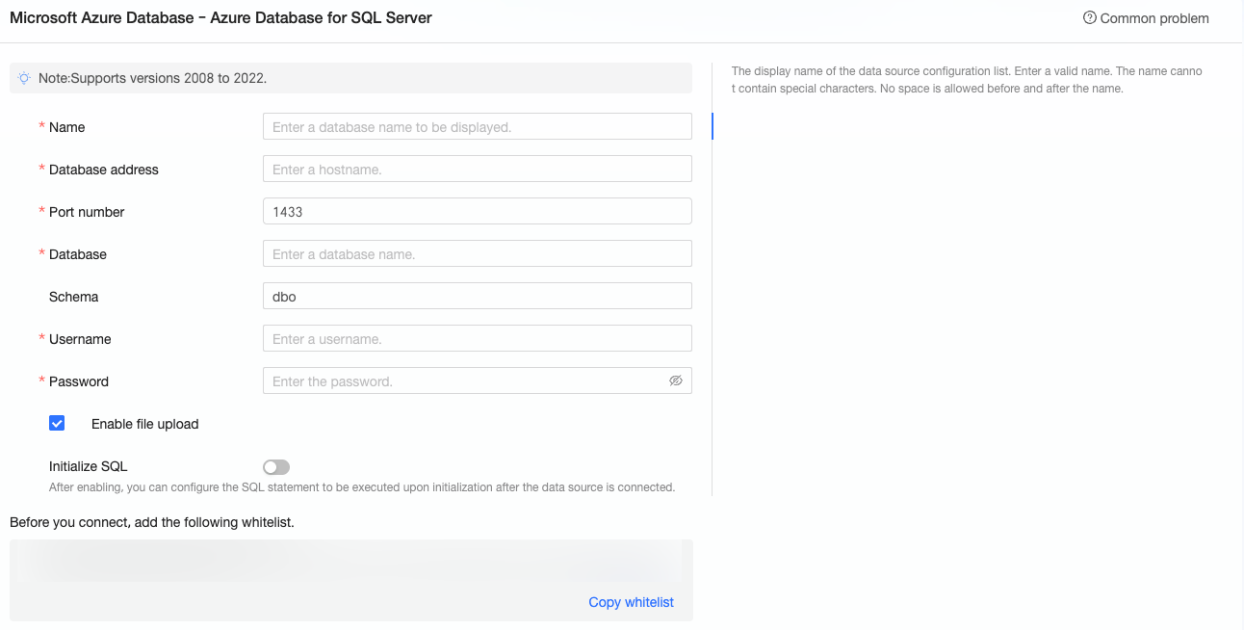Click the display name help description

click(967, 80)
